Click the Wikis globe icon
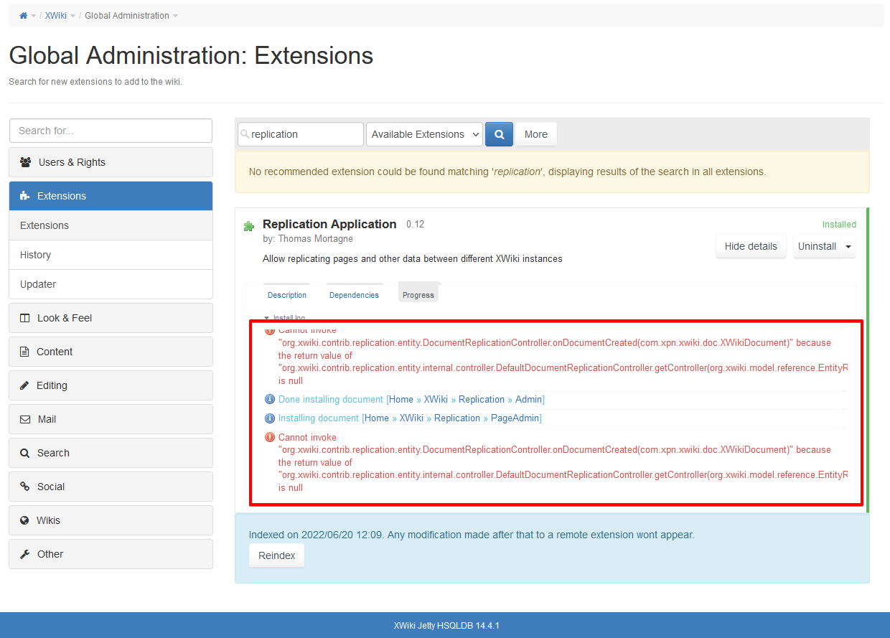The image size is (890, 638). click(24, 520)
